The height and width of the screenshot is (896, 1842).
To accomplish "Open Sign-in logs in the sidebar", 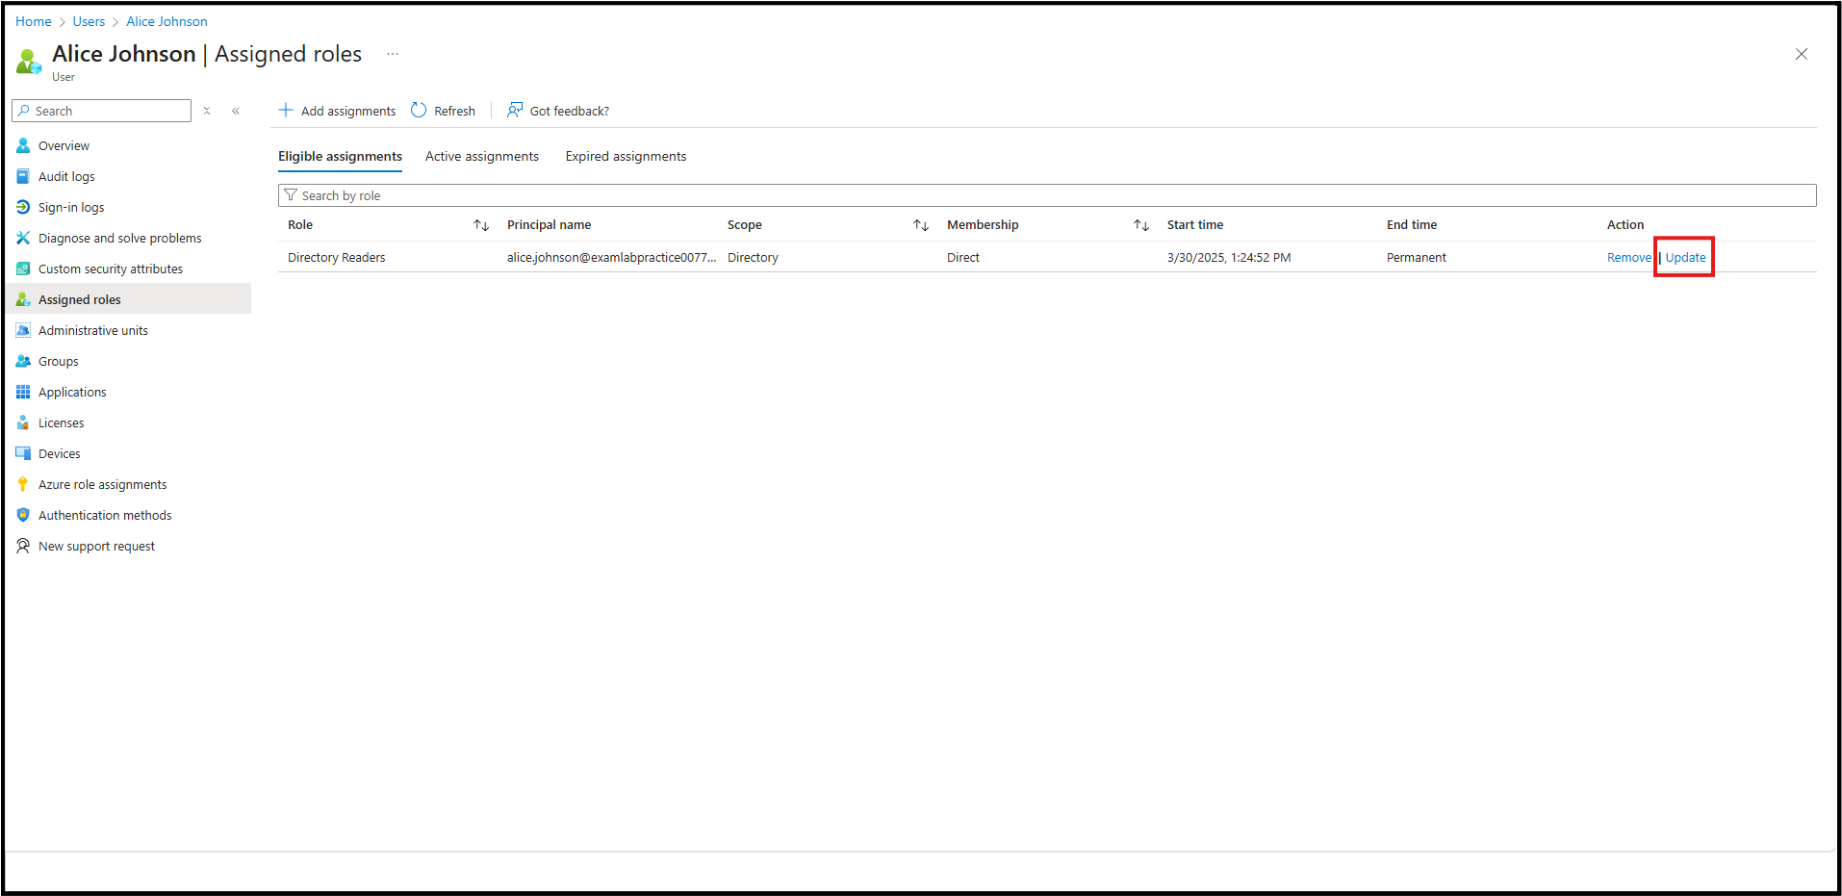I will point(71,208).
